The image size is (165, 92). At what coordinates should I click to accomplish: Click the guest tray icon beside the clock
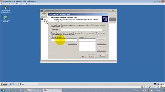click(159, 84)
